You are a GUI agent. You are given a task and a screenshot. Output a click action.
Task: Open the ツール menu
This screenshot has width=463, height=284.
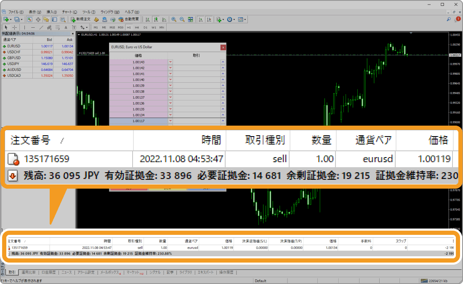(88, 12)
